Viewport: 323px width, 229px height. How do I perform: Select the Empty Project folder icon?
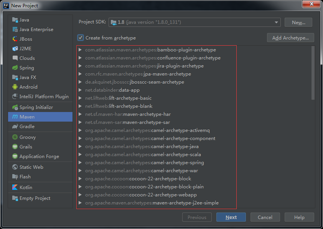click(x=15, y=198)
